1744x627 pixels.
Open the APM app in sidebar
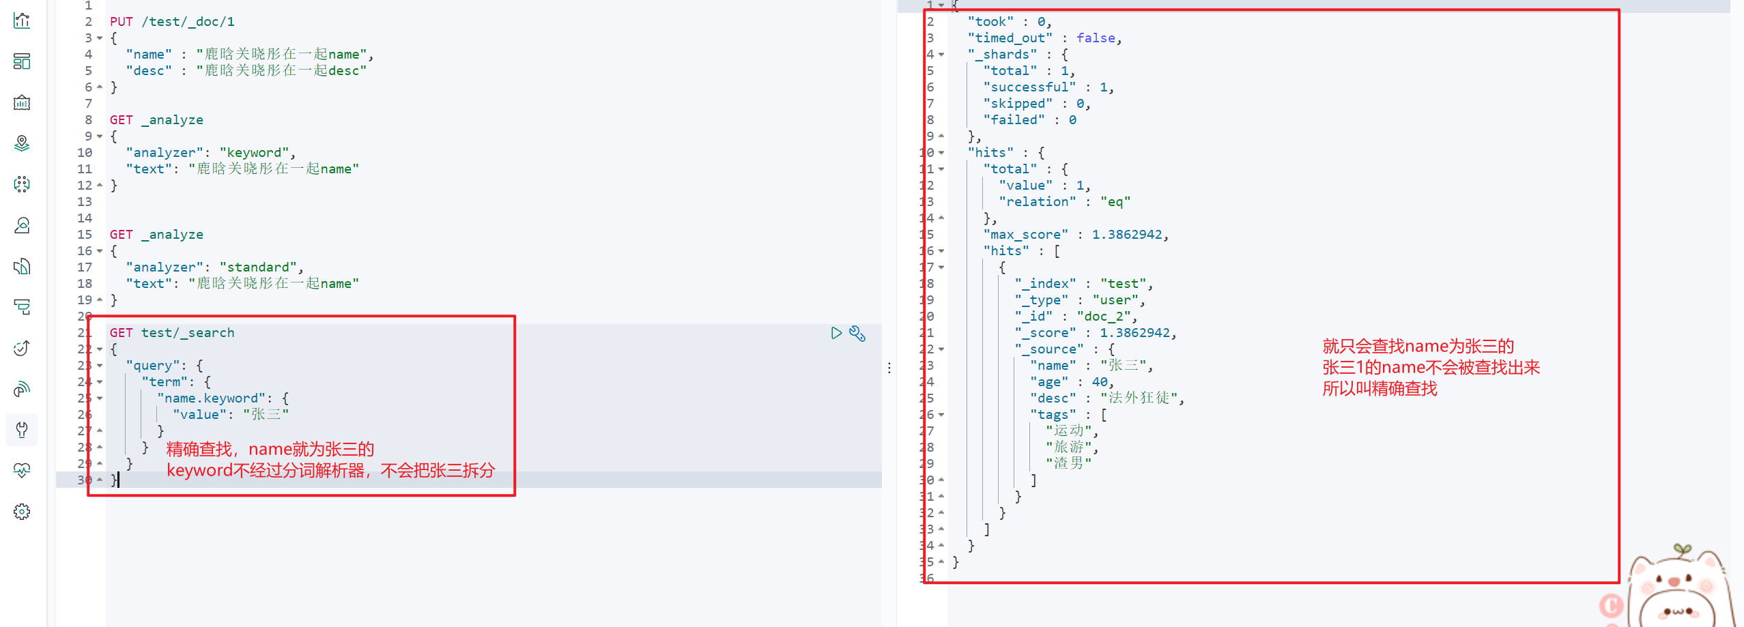(22, 307)
